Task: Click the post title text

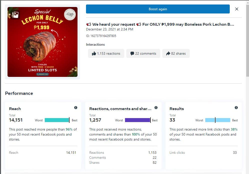Action: (160, 24)
